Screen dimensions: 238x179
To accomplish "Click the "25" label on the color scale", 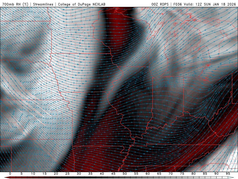I will tap(68, 174).
